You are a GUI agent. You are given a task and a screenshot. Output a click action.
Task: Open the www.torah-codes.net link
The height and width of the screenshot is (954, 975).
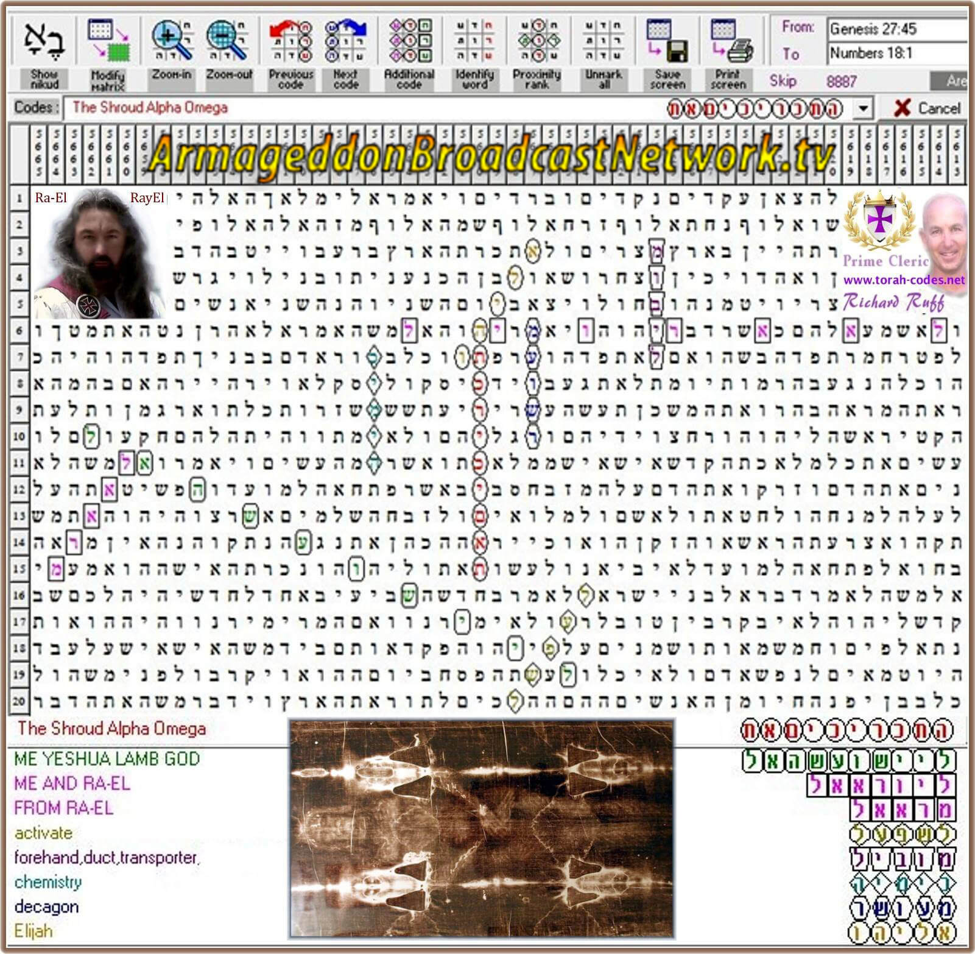tap(904, 280)
